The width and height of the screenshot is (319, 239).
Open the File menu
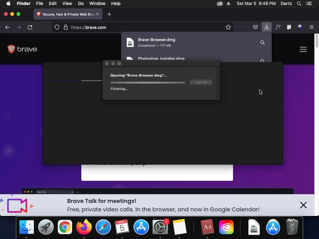pos(40,3)
